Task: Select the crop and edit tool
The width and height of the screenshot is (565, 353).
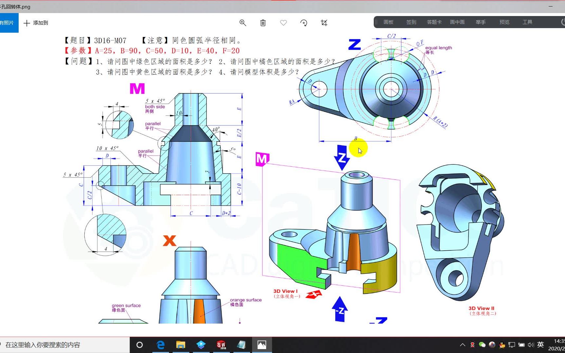Action: [324, 23]
